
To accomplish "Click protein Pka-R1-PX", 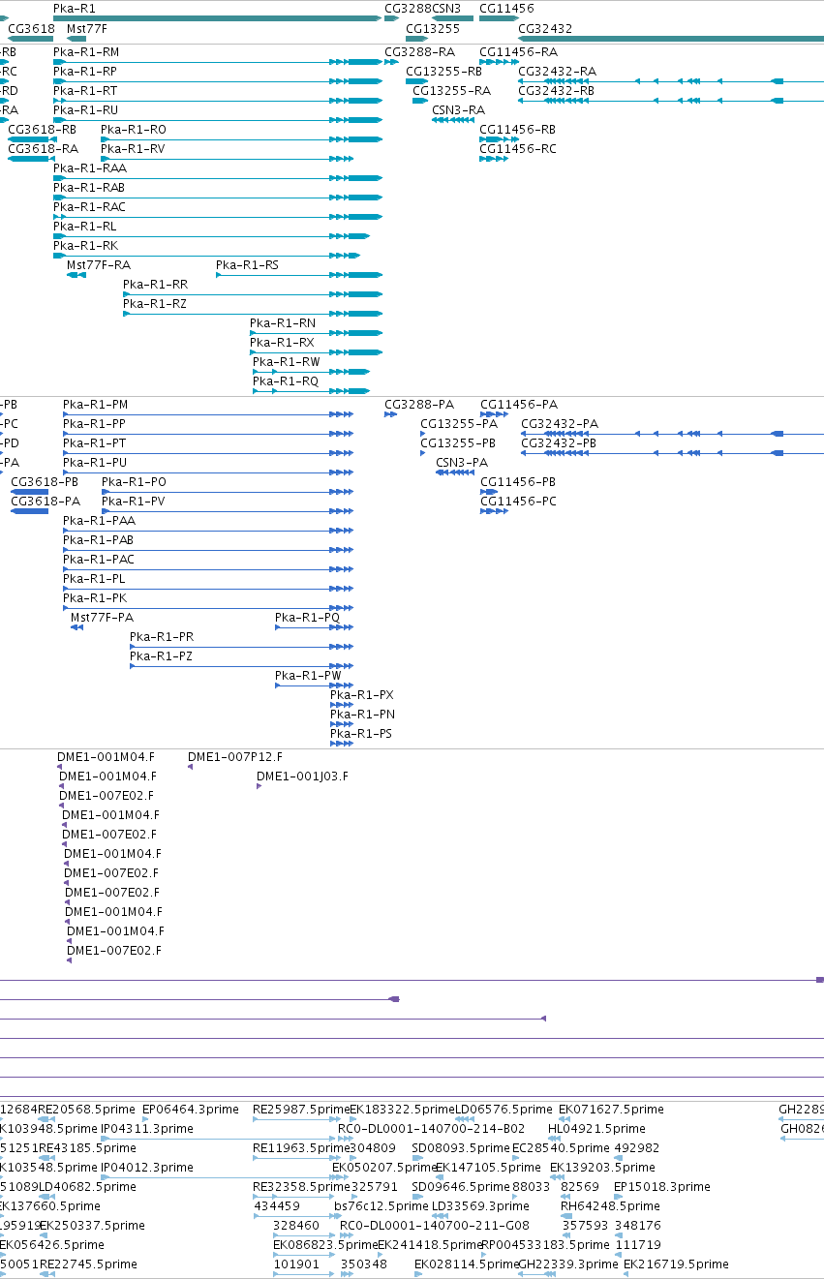I will 362,695.
